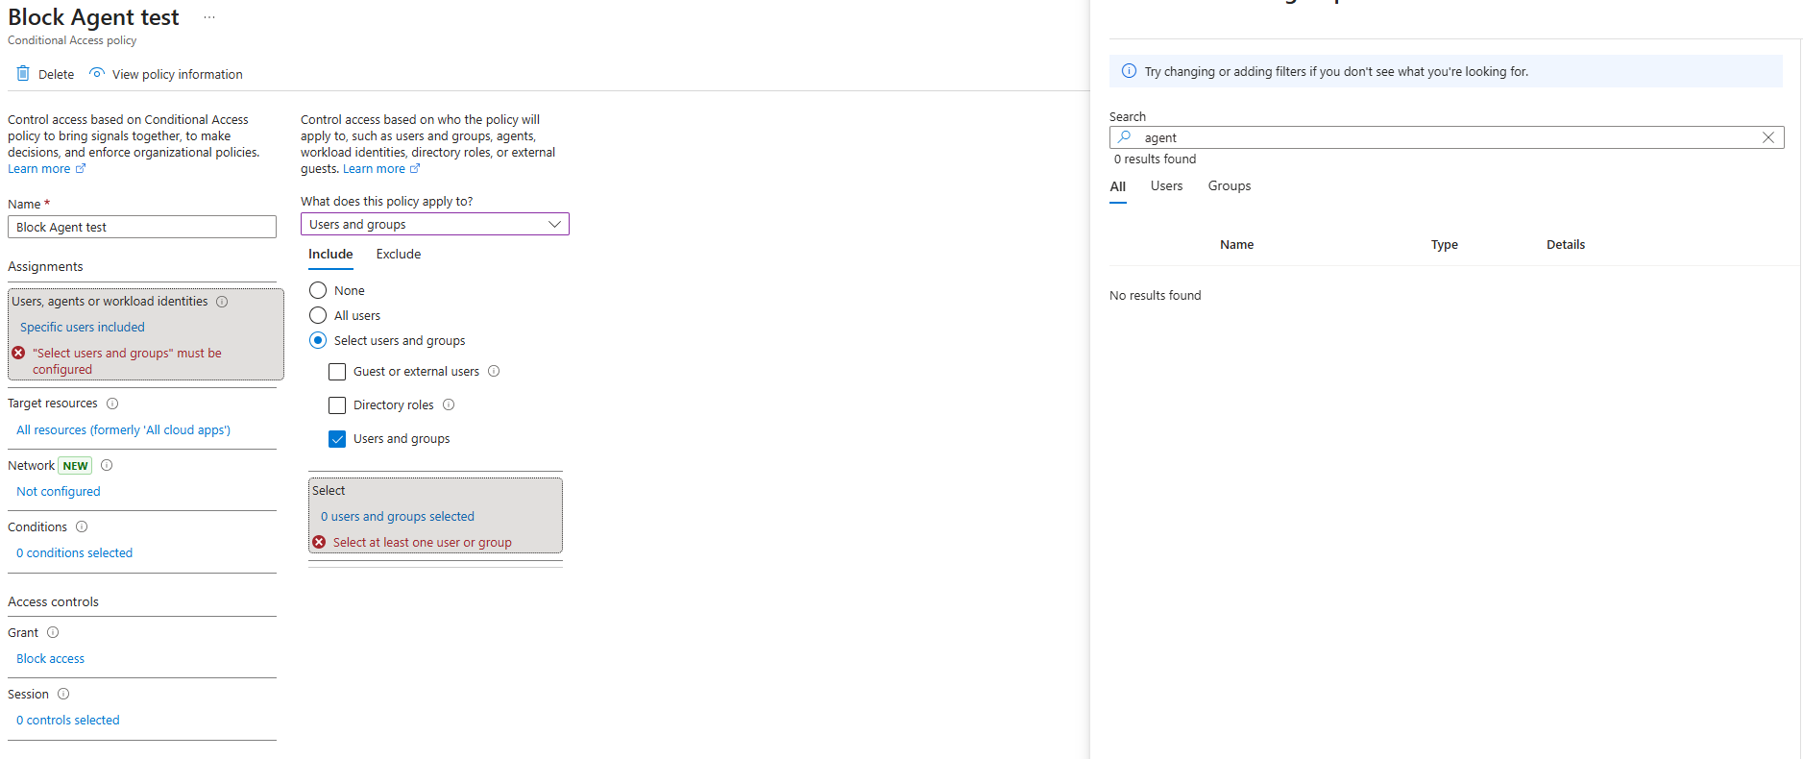Click info icon beside Guest or external users

494,372
